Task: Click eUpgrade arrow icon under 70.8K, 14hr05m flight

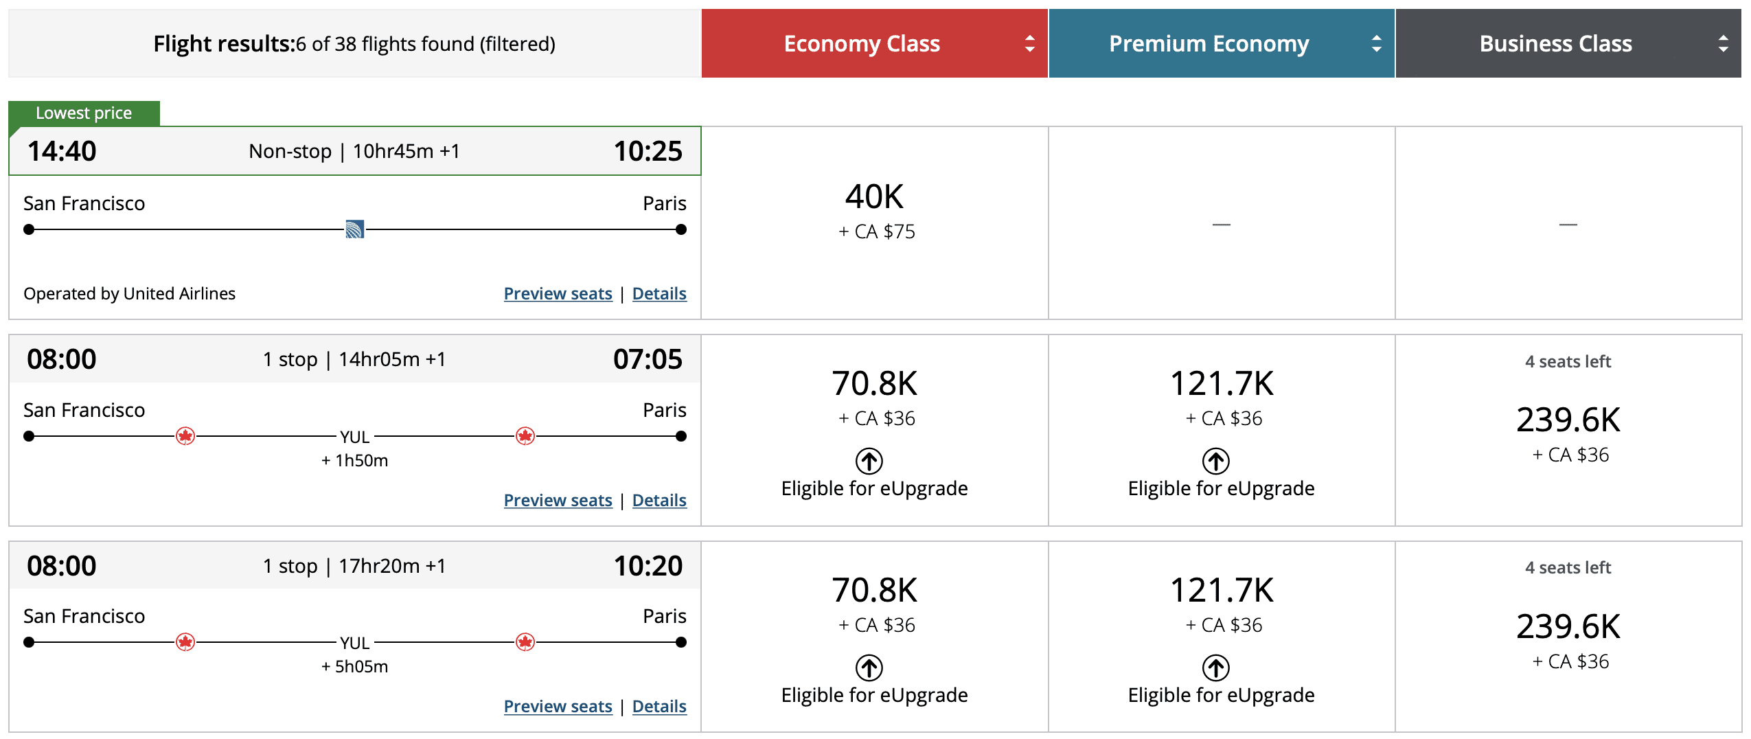Action: (869, 461)
